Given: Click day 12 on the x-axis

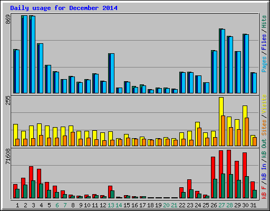Looking at the screenshot, I should pyautogui.click(x=103, y=205).
